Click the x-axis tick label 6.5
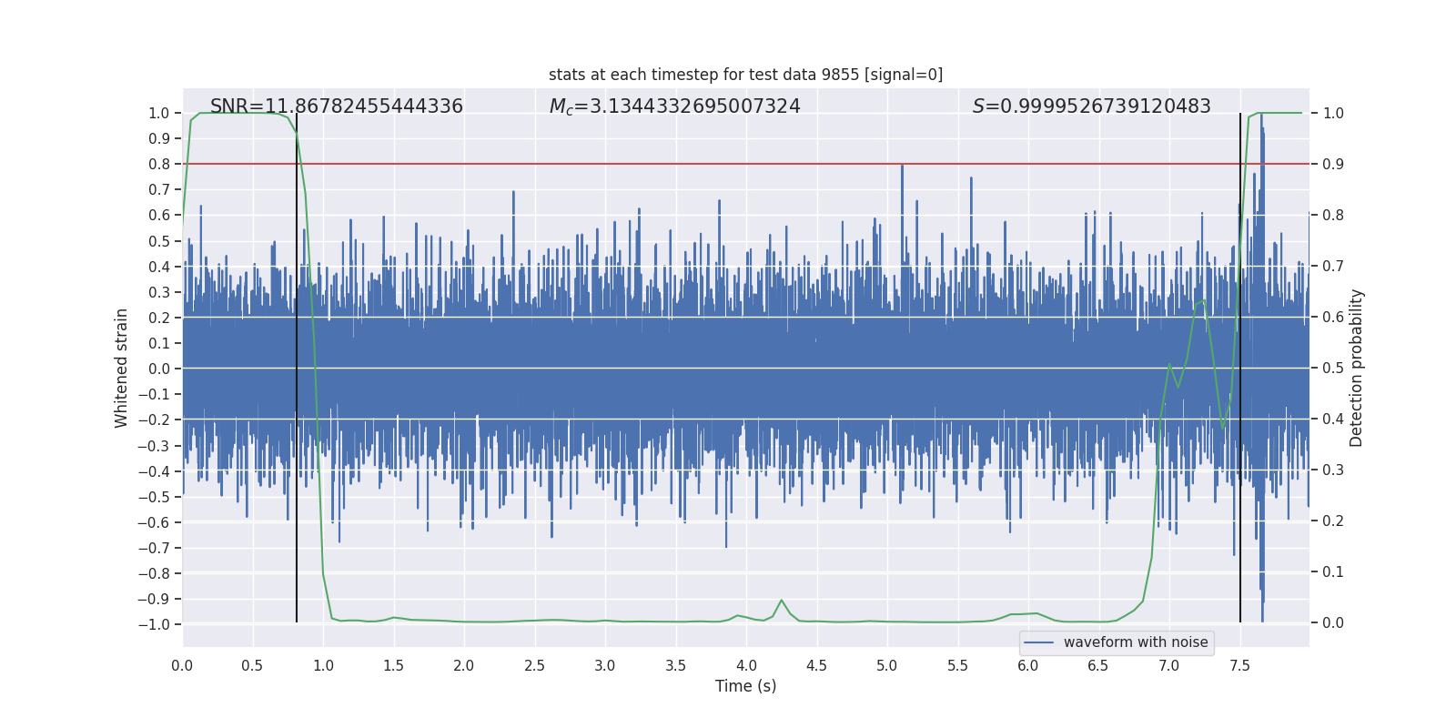 [1098, 665]
